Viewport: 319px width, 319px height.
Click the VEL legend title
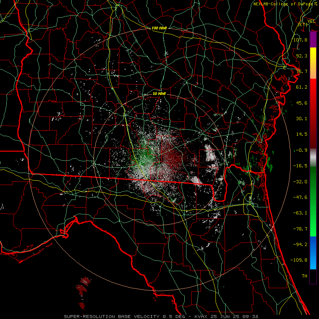(x=312, y=21)
